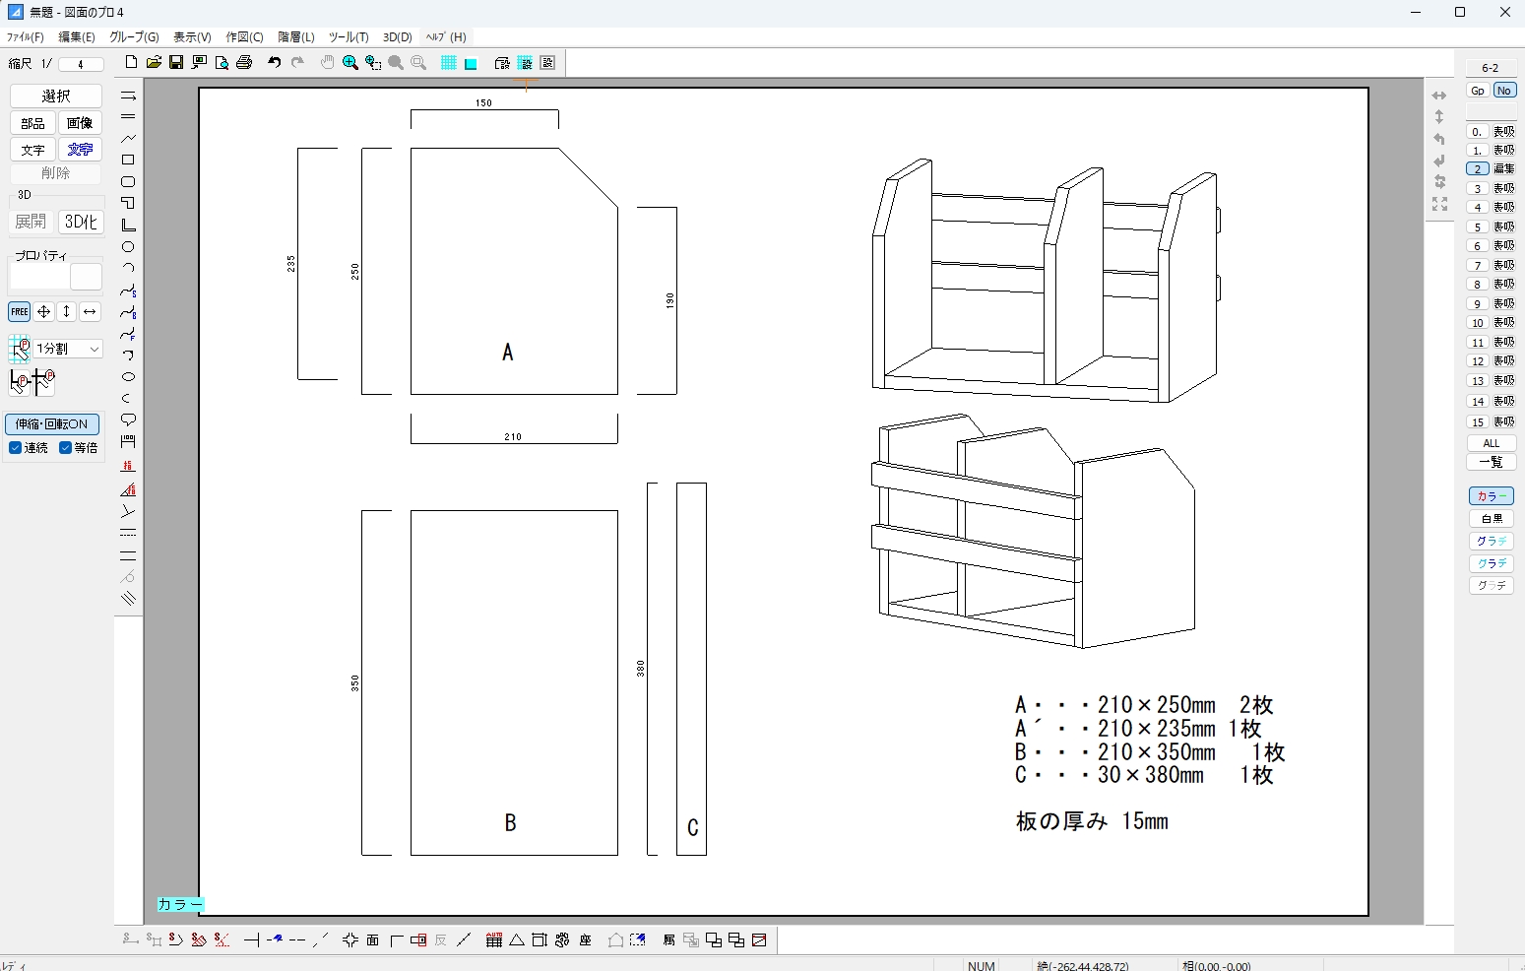Uncheck the 連続 checkbox
Screen dimensions: 1525x971
[16, 448]
